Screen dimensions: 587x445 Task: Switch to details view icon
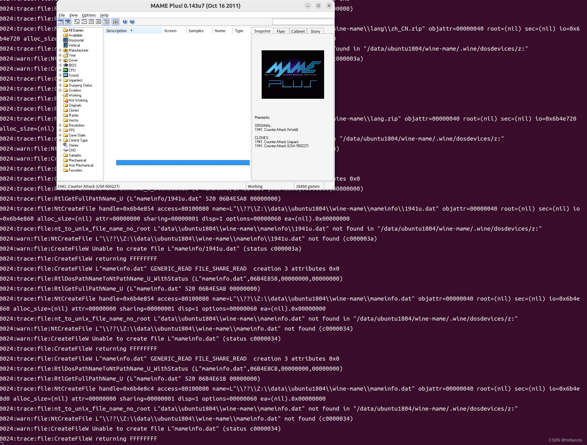point(98,22)
